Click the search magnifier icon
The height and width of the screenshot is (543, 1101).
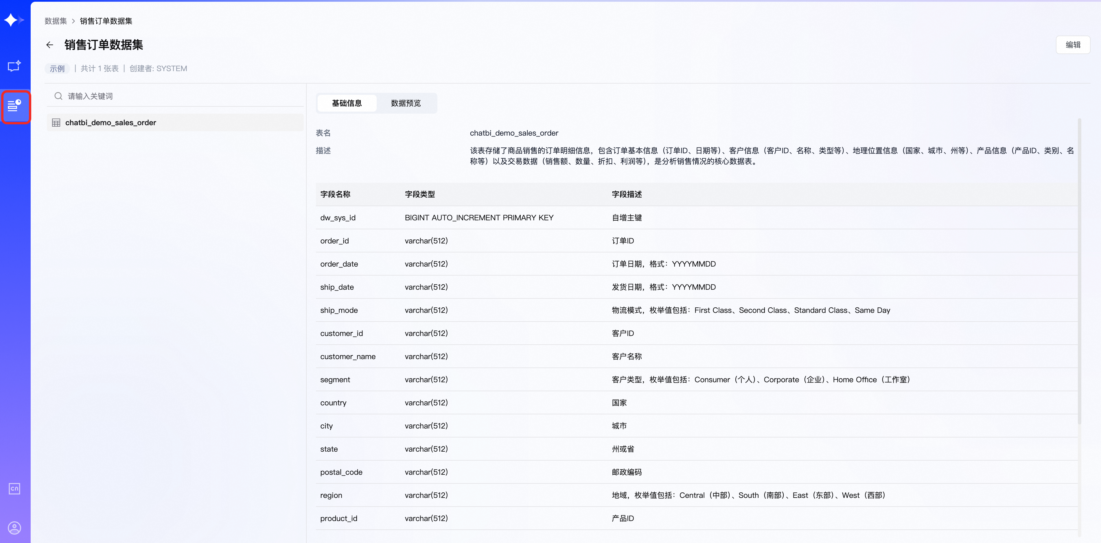coord(58,96)
